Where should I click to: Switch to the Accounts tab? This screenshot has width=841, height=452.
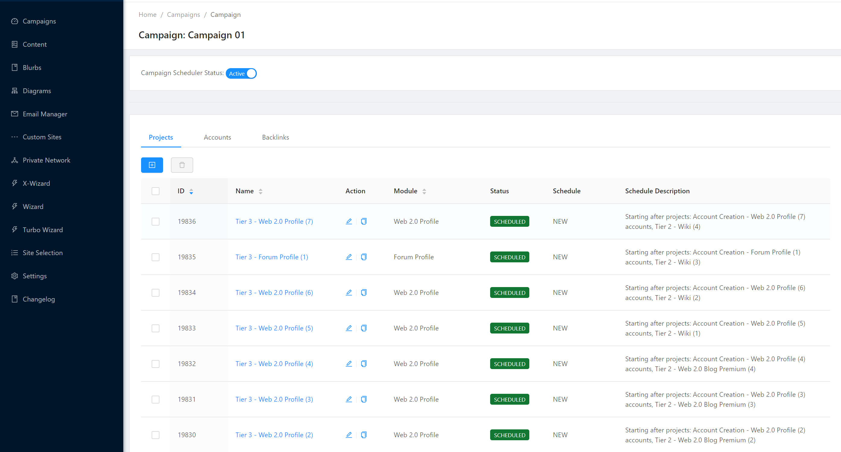click(217, 137)
